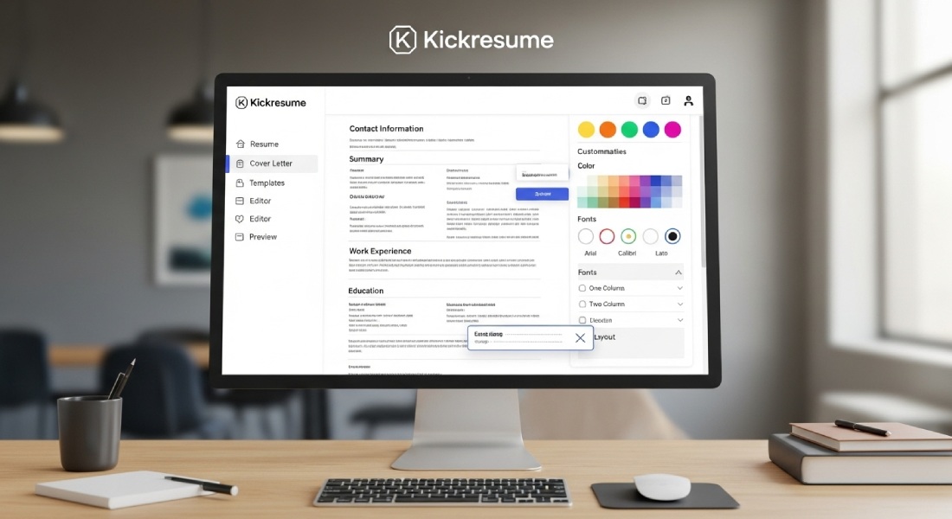Close the popup with the X icon
952x519 pixels.
[x=581, y=338]
